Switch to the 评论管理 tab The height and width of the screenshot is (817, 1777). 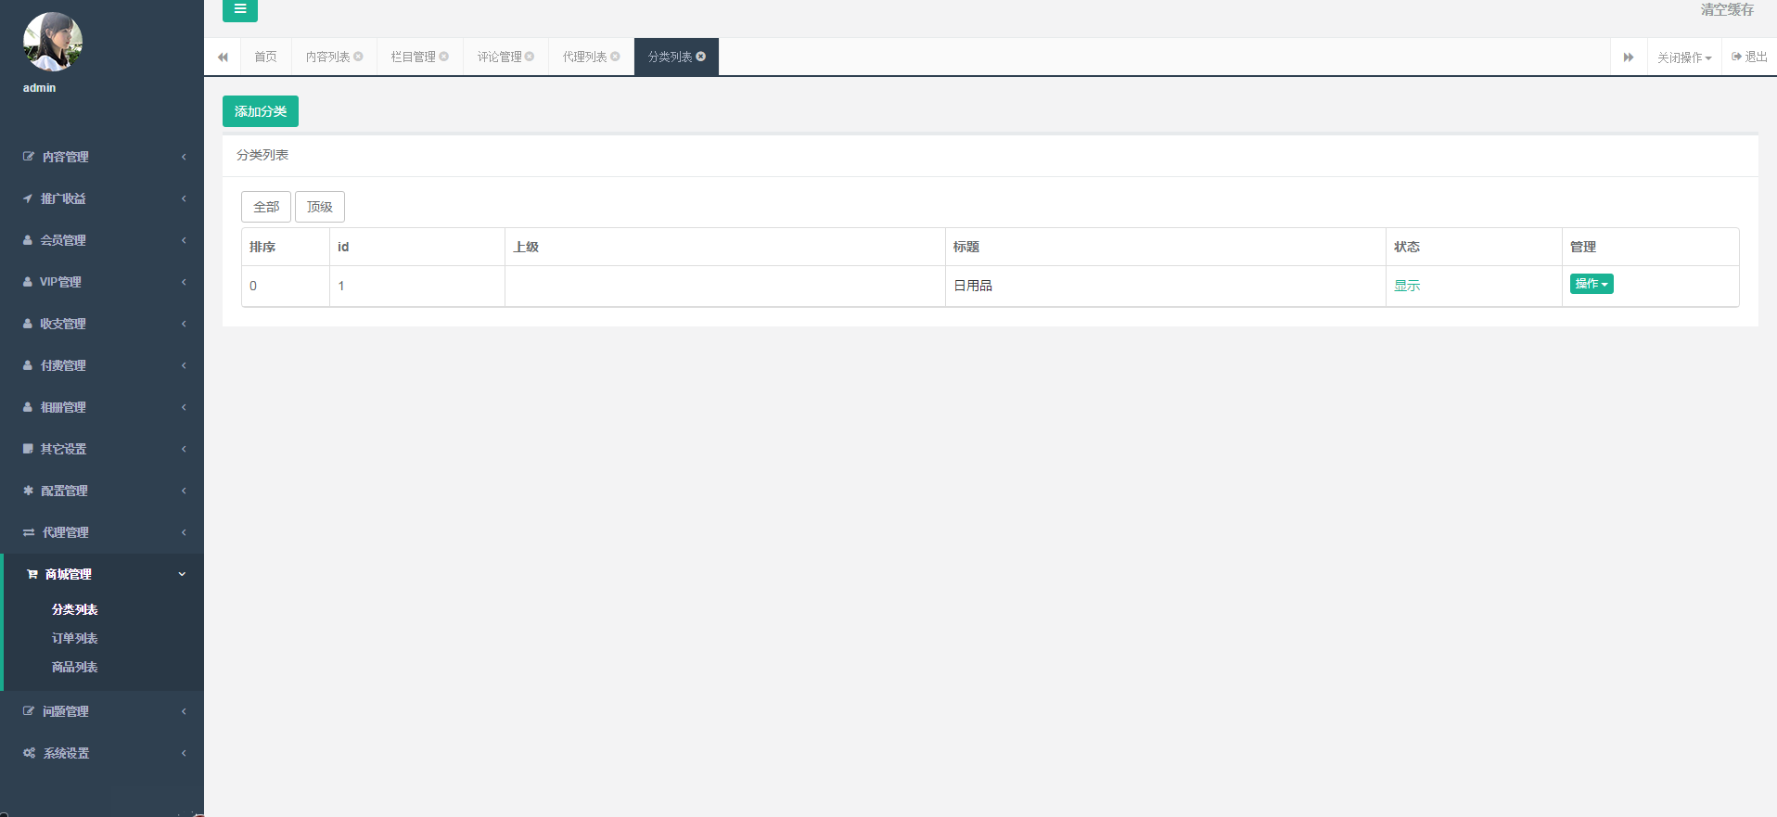click(x=500, y=57)
